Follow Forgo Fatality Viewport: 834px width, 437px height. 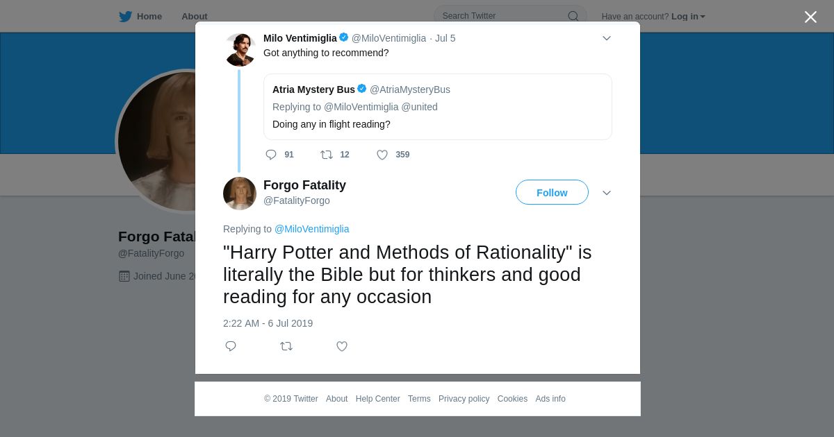coord(552,193)
